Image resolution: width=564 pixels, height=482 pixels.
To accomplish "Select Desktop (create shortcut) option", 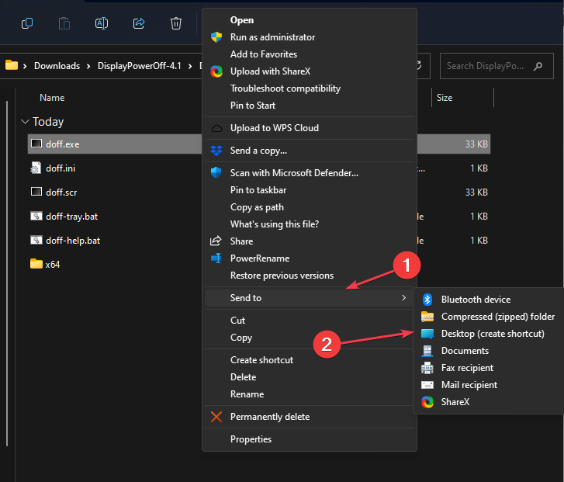I will (x=493, y=334).
